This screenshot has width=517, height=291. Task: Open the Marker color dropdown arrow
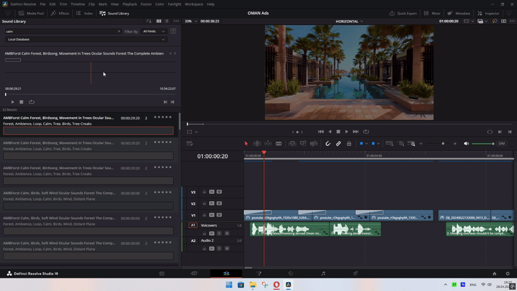point(378,144)
